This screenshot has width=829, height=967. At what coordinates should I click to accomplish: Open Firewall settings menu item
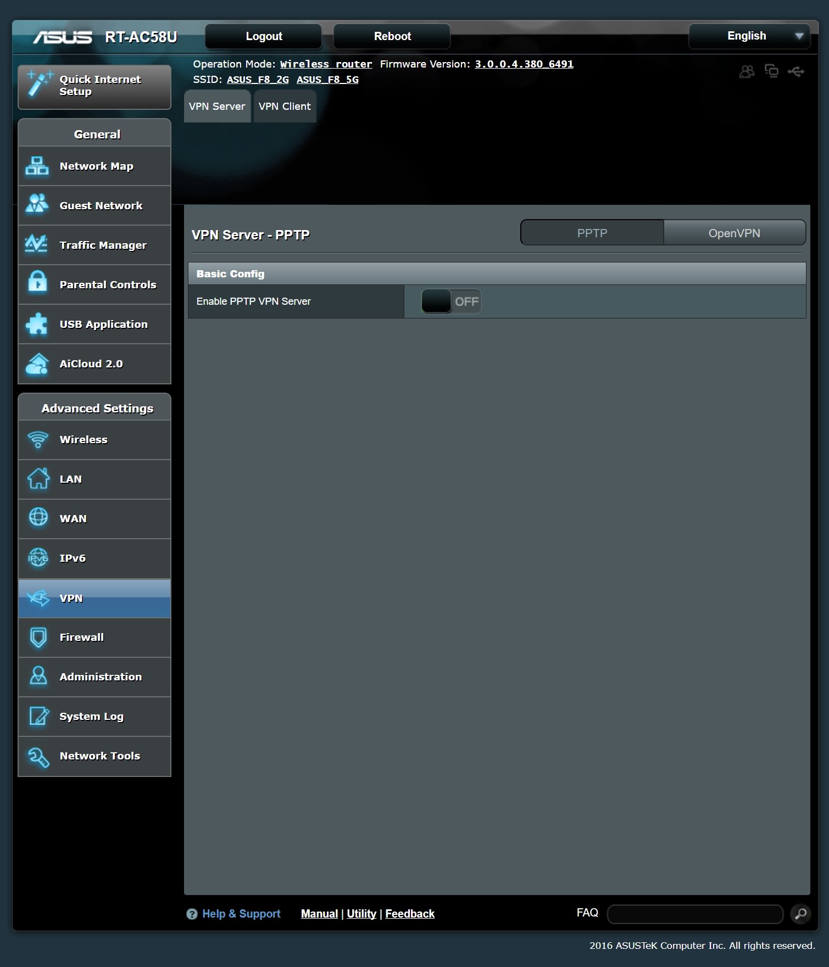click(x=94, y=637)
